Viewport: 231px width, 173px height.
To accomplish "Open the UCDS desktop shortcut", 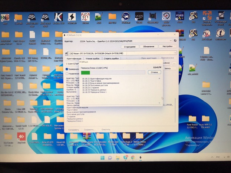I will (139, 17).
